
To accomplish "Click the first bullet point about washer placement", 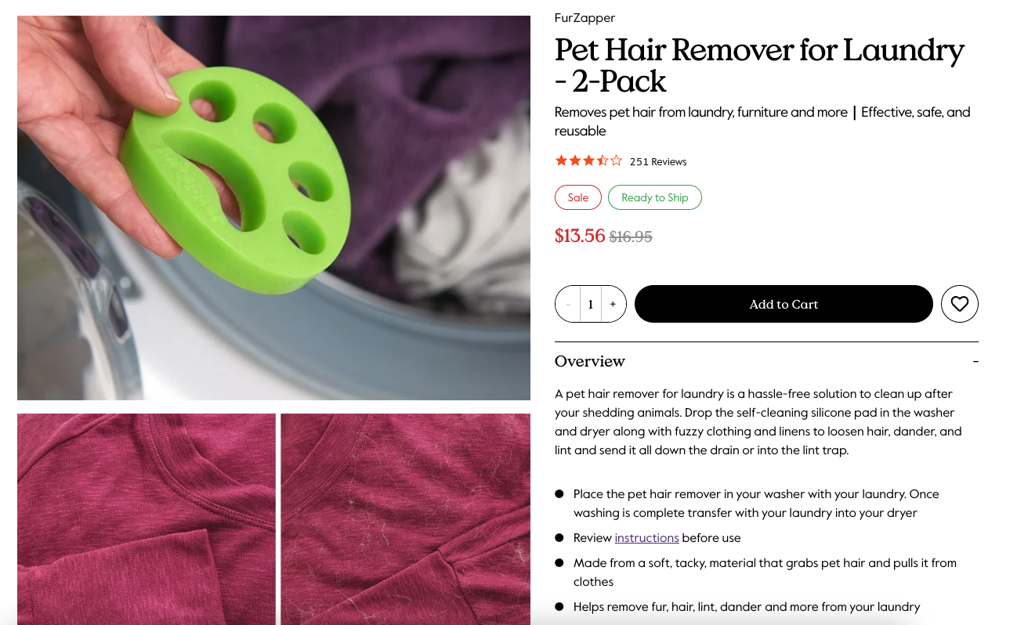I will tap(755, 504).
